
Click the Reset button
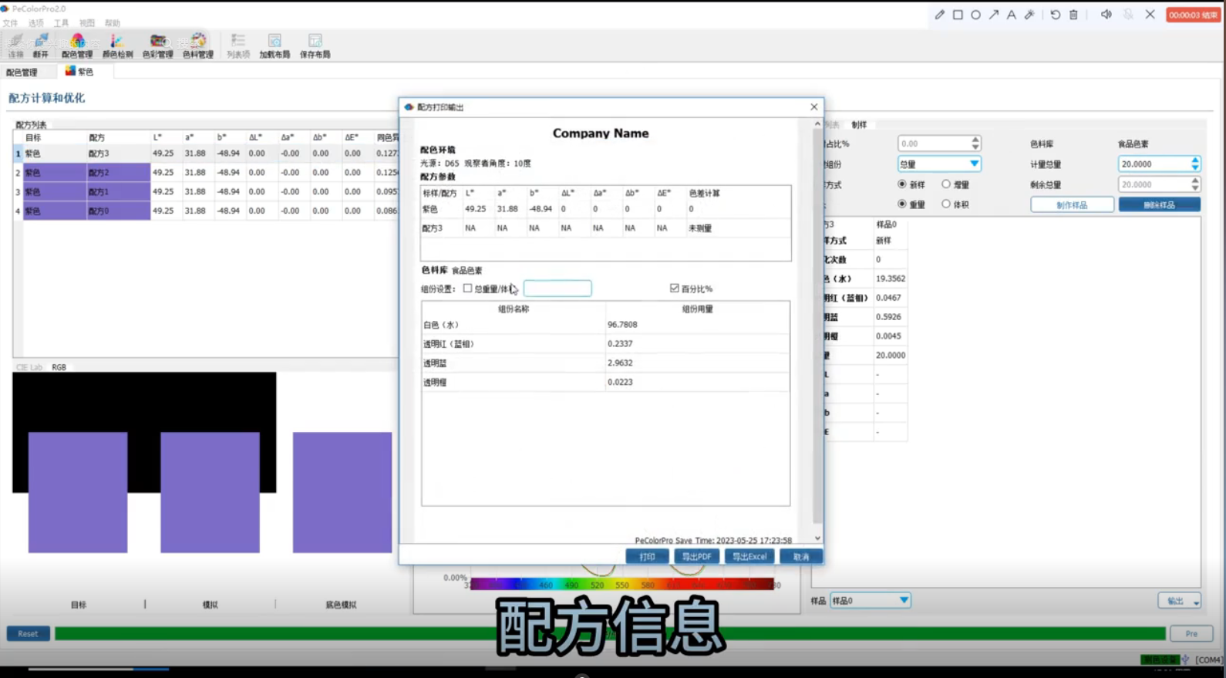tap(28, 634)
